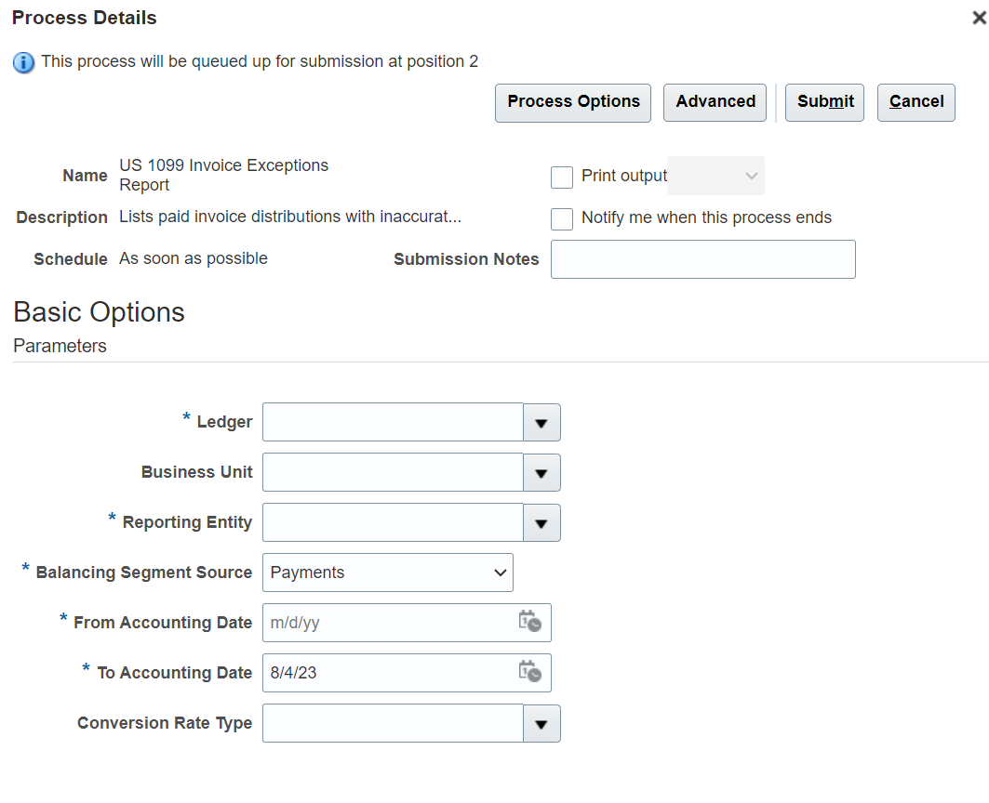Close the Process Details dialog
Viewport: 989px width, 803px height.
click(978, 18)
